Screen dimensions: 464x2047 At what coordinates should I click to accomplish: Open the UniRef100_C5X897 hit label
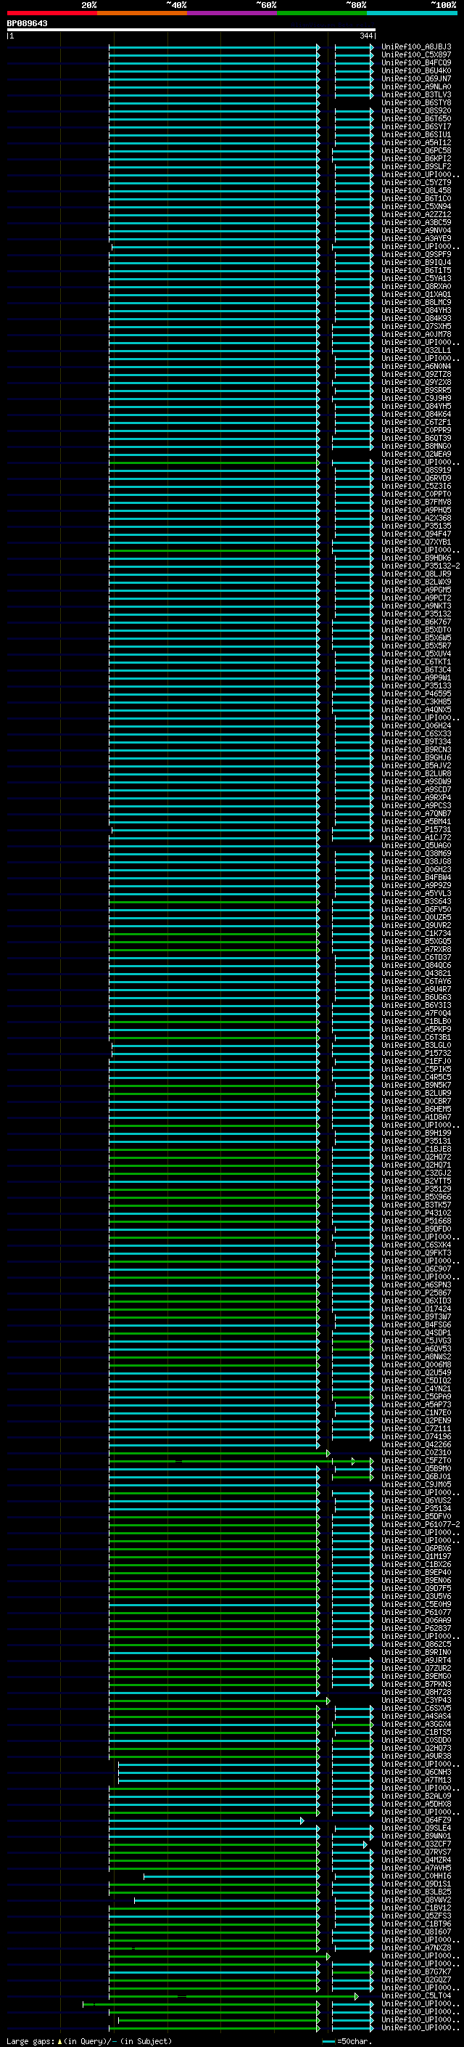(x=416, y=55)
